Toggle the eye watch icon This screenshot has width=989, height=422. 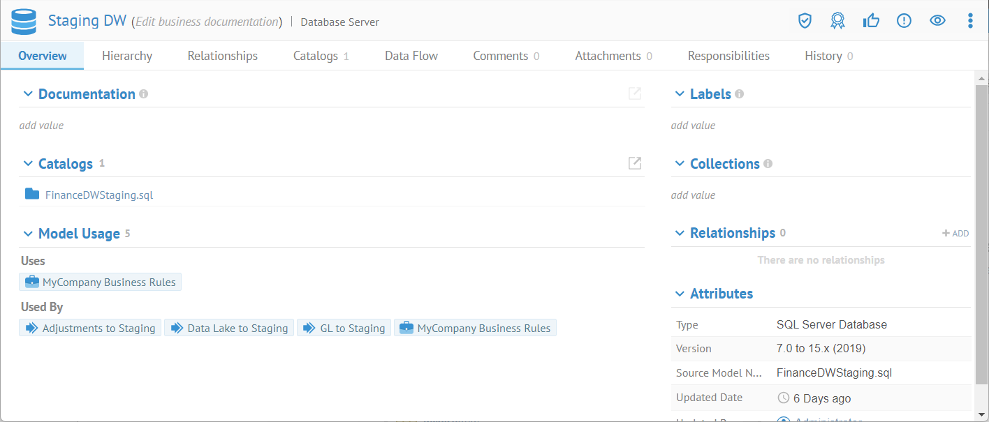(x=937, y=21)
